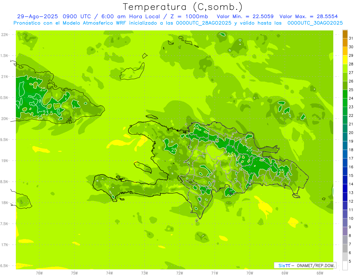
Task: Click the '10' colorbar label
Action: click(x=351, y=218)
